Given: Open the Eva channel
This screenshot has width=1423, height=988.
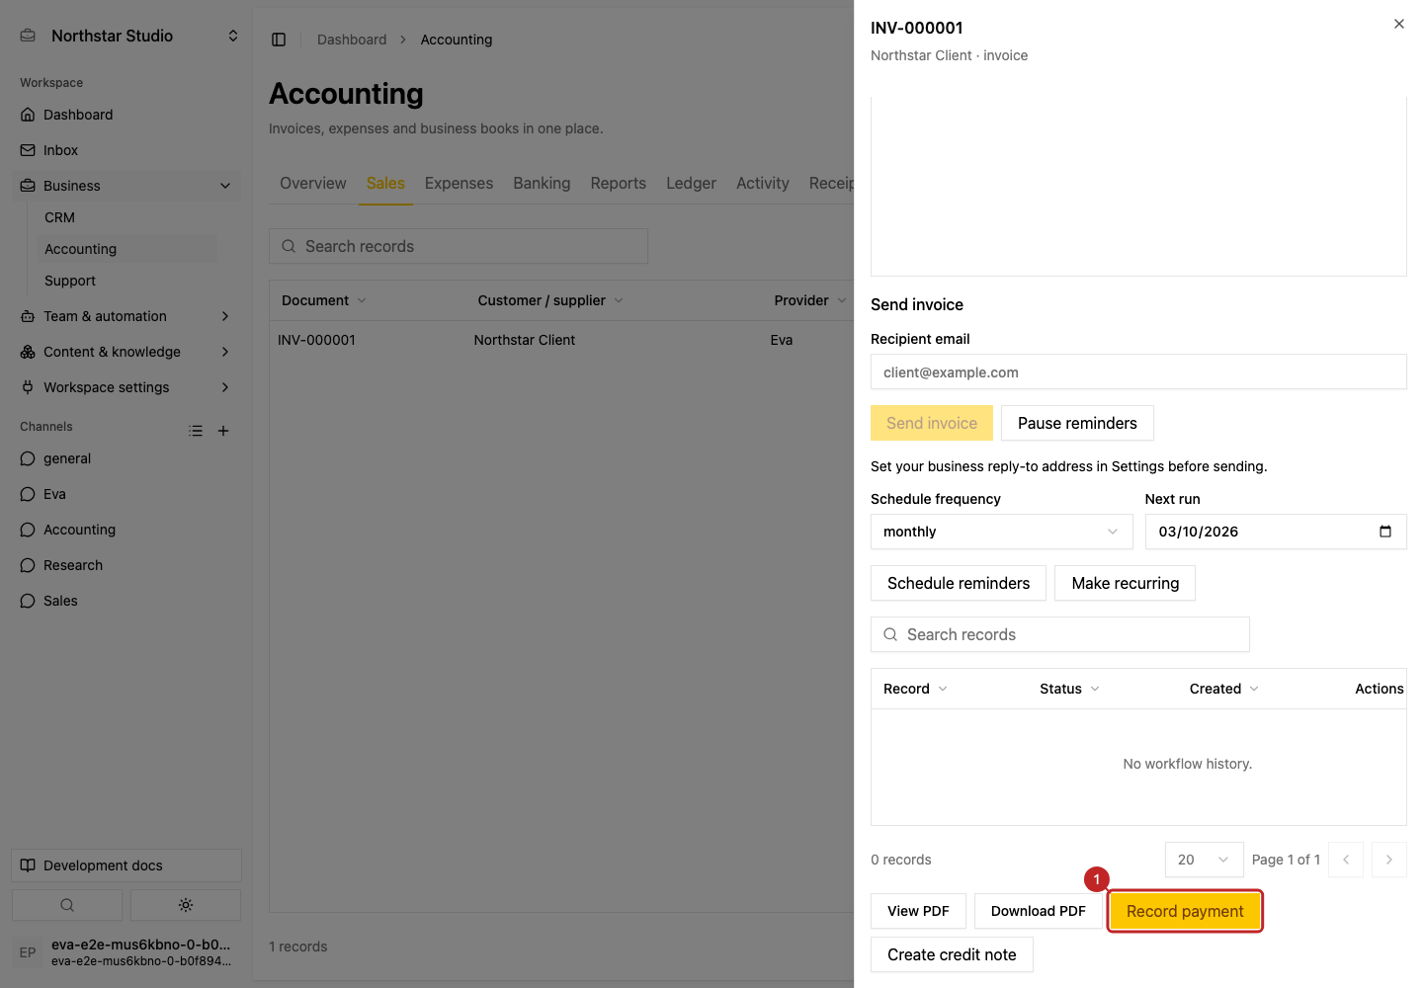Looking at the screenshot, I should pos(126,494).
